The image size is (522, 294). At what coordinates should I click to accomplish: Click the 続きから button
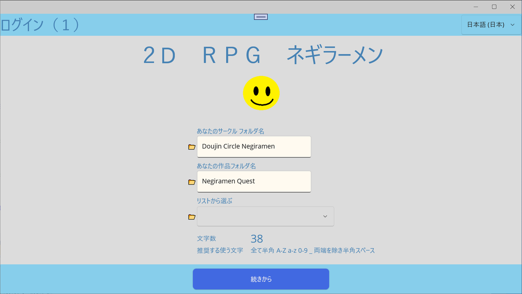pyautogui.click(x=261, y=279)
